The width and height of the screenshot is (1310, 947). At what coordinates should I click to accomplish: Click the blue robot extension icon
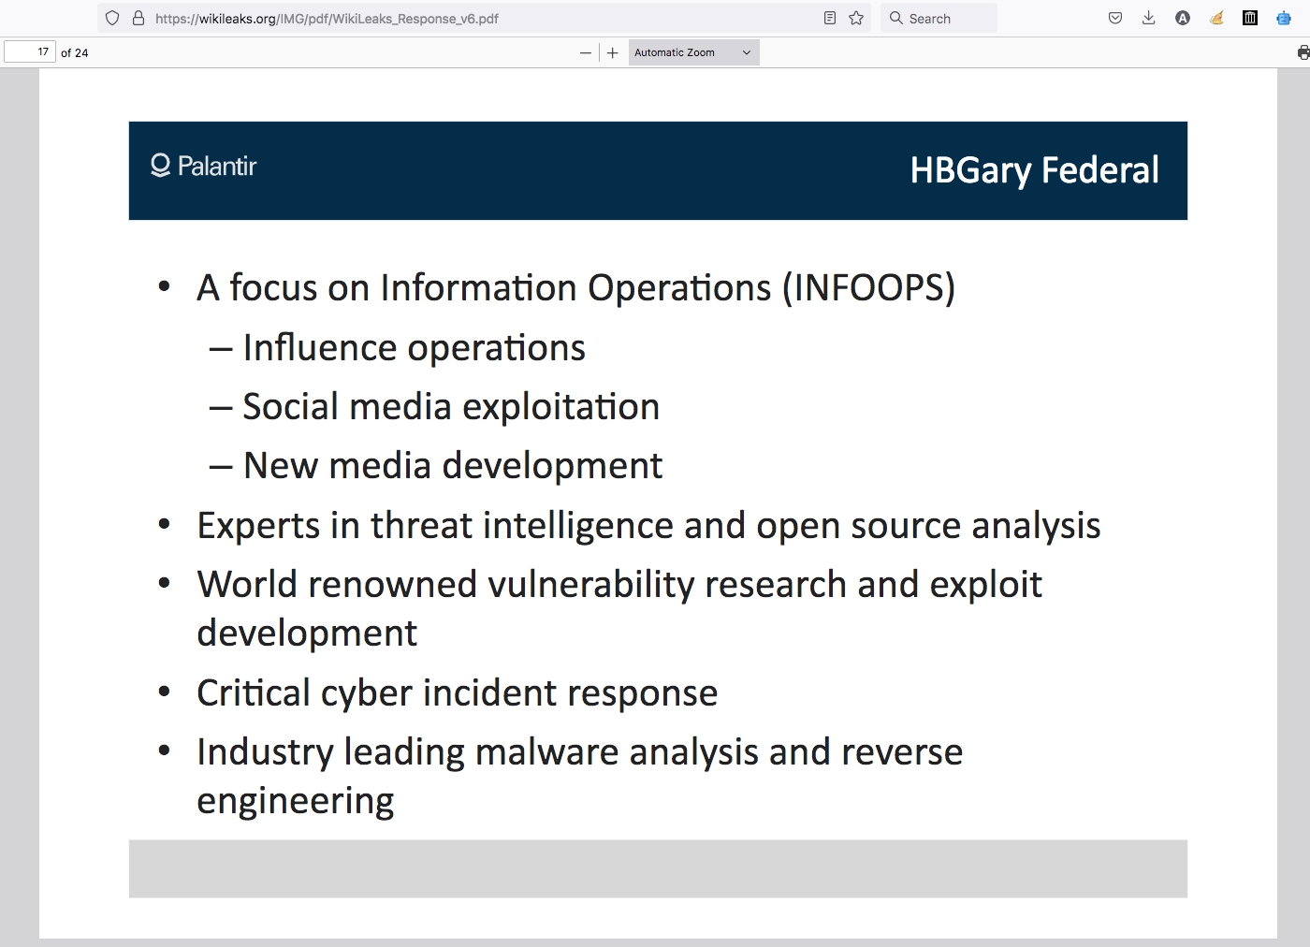point(1284,18)
